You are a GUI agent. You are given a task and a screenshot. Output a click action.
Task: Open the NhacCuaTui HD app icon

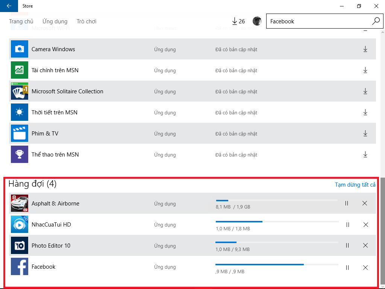point(20,224)
